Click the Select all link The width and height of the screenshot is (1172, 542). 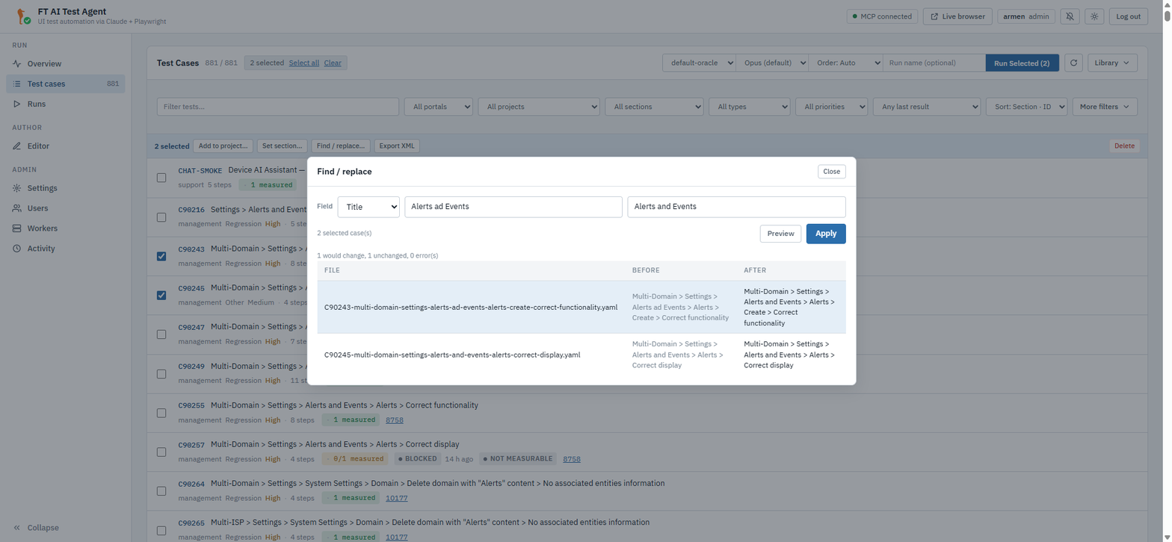click(x=304, y=63)
